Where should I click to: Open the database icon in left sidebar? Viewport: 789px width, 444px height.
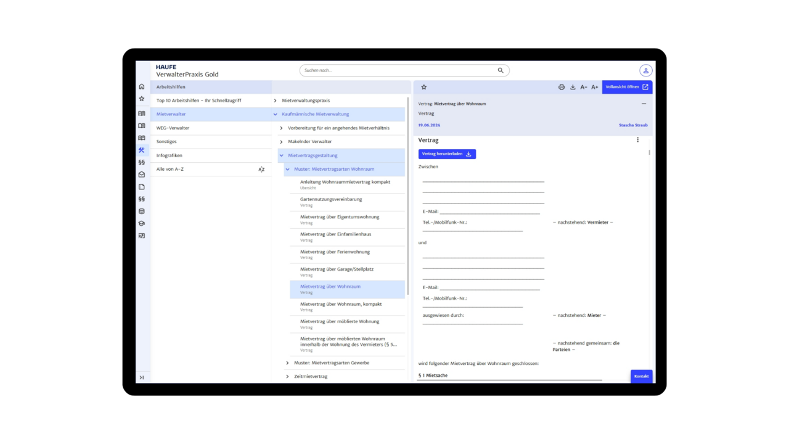click(x=142, y=212)
